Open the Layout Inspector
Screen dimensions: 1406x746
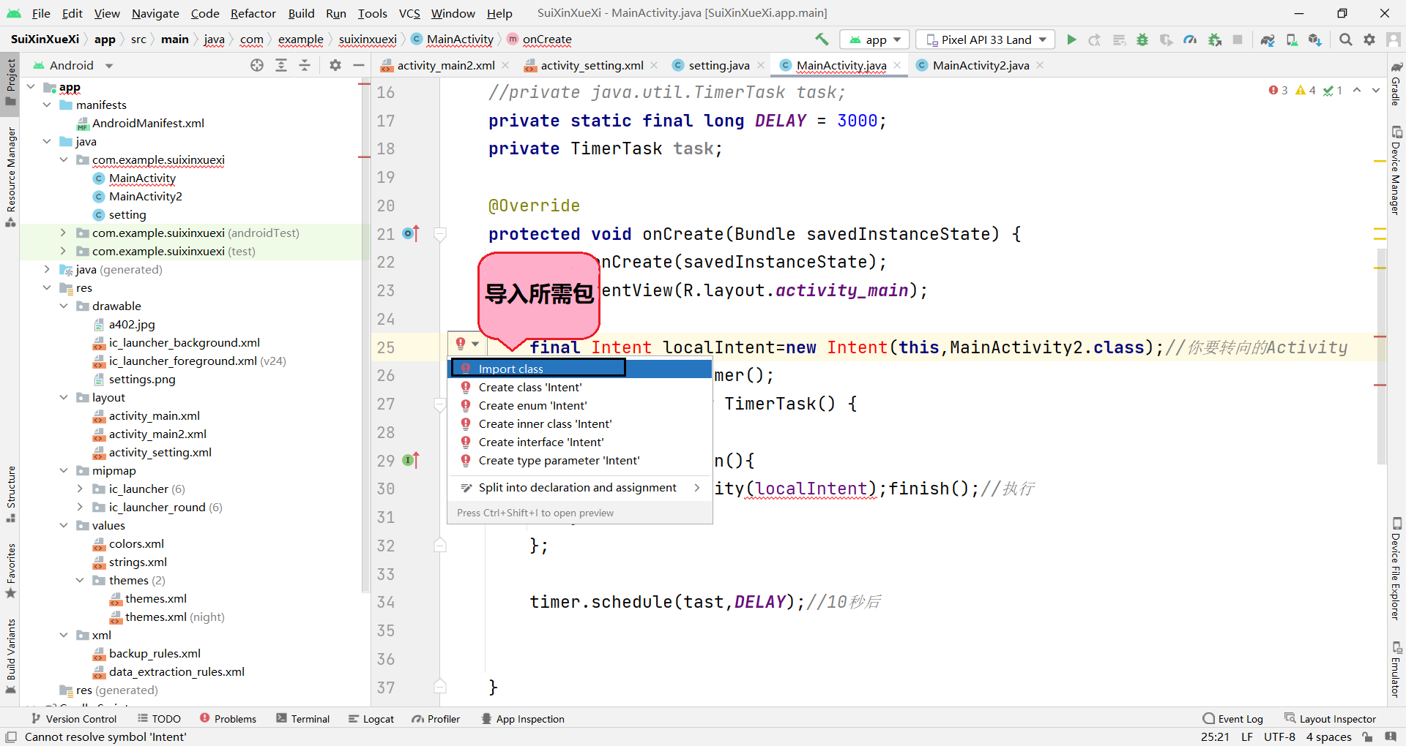coord(1331,719)
